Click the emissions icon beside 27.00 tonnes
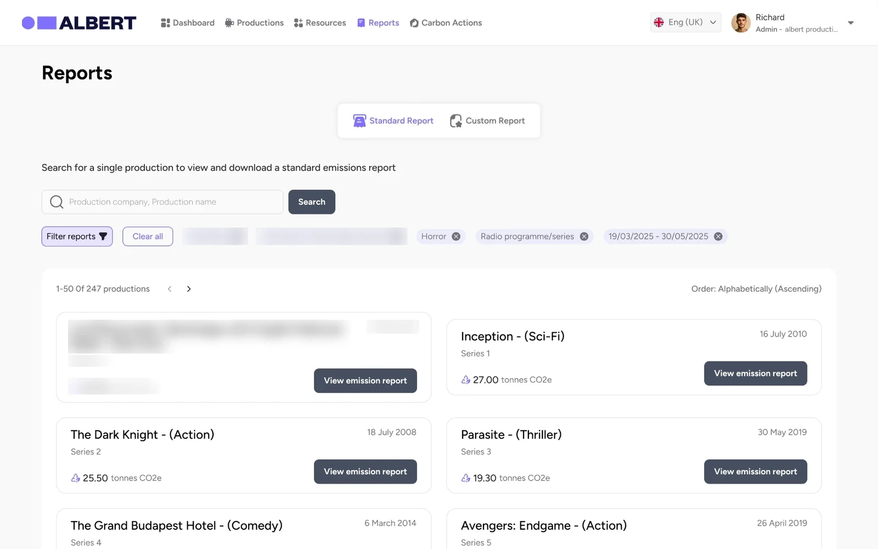Image resolution: width=878 pixels, height=549 pixels. coord(466,380)
